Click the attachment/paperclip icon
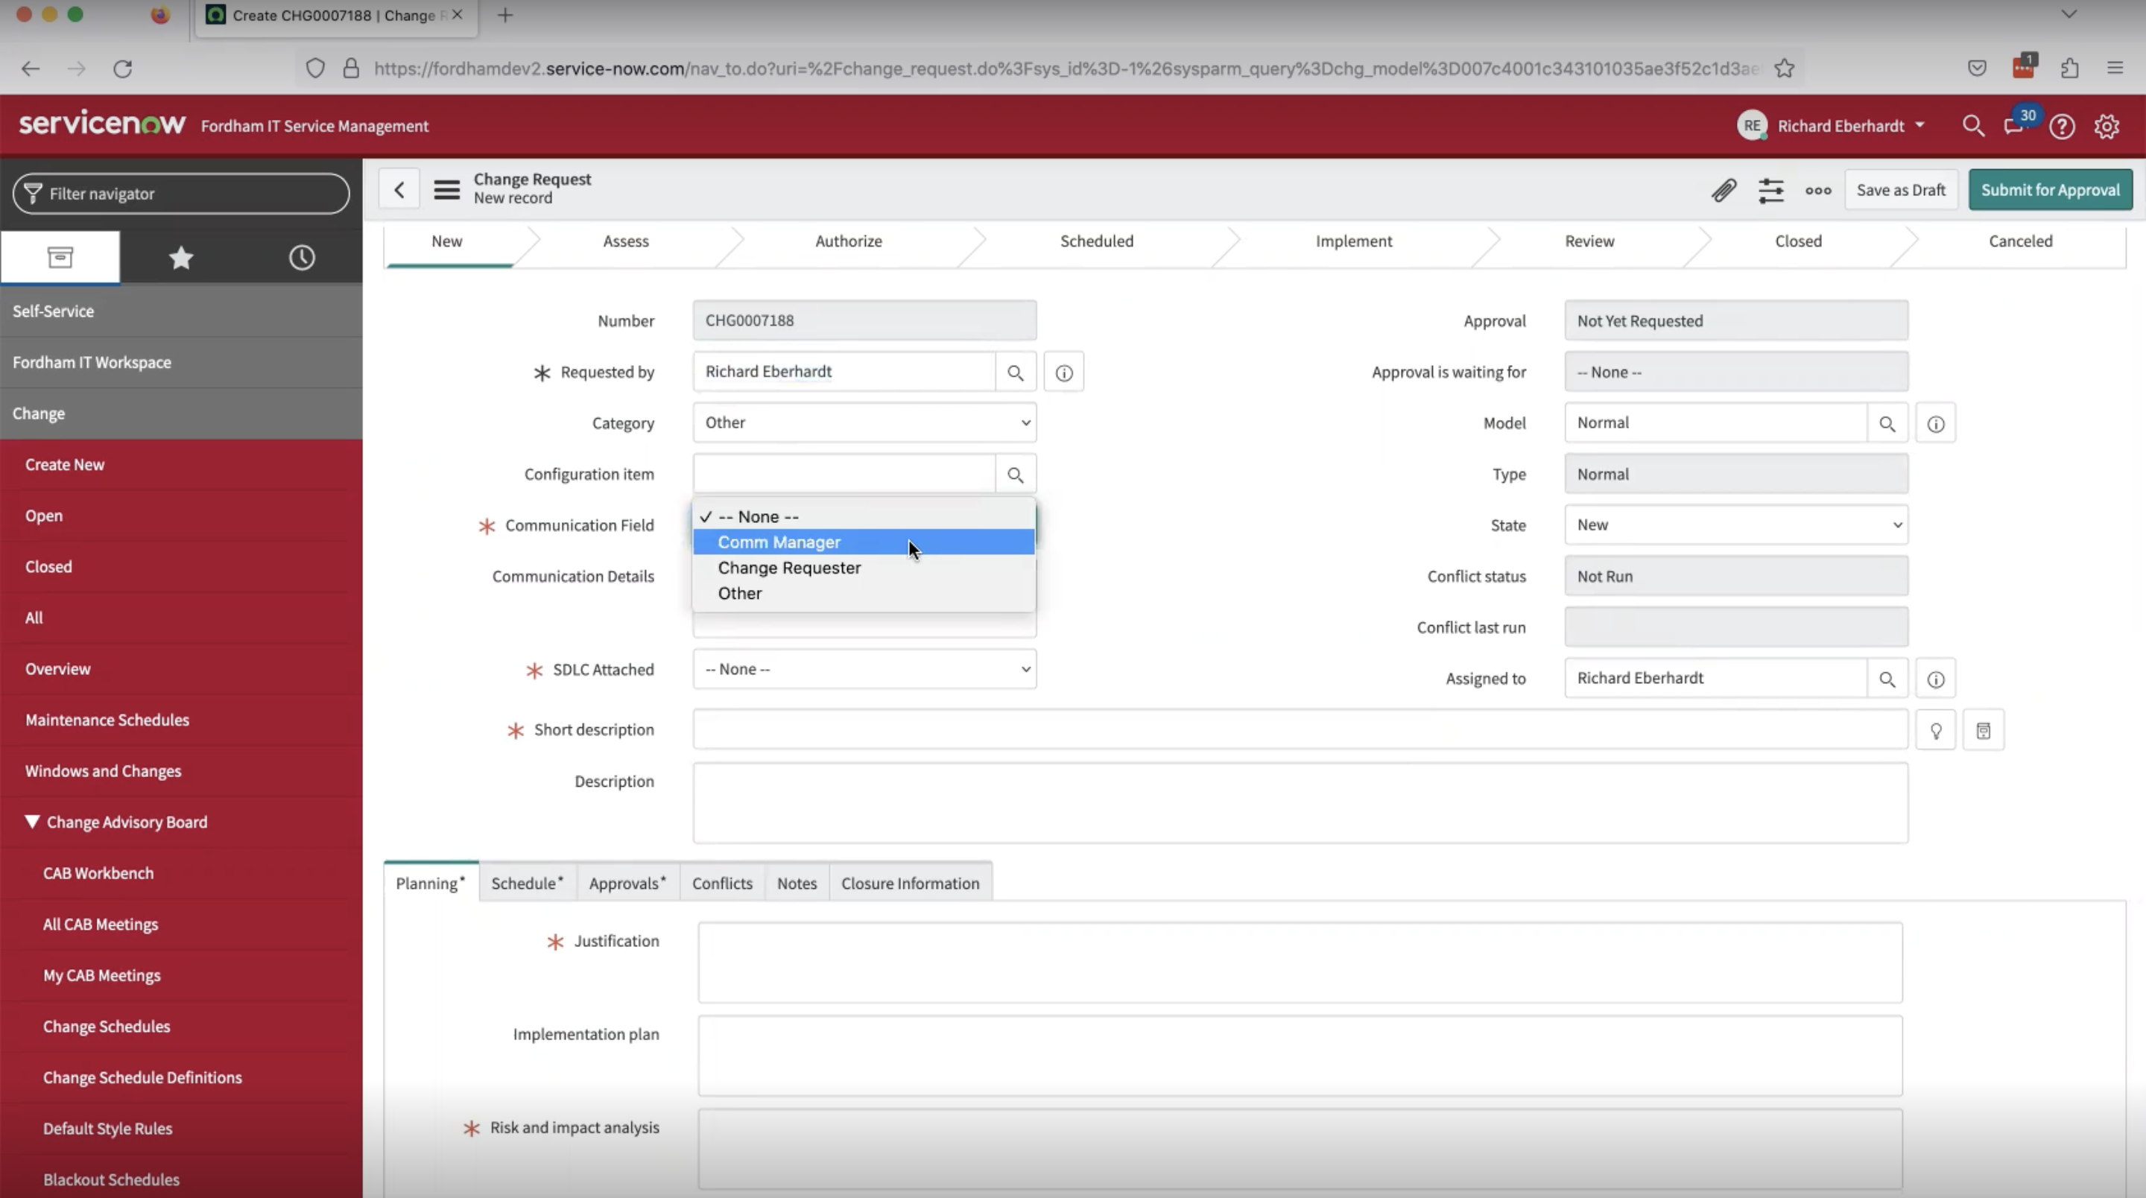The width and height of the screenshot is (2146, 1198). point(1723,188)
